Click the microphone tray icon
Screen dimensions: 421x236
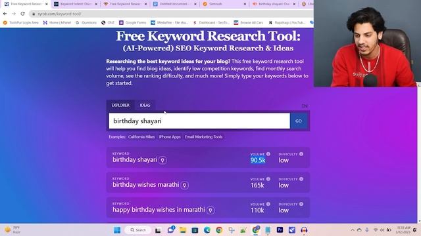[x=367, y=230]
